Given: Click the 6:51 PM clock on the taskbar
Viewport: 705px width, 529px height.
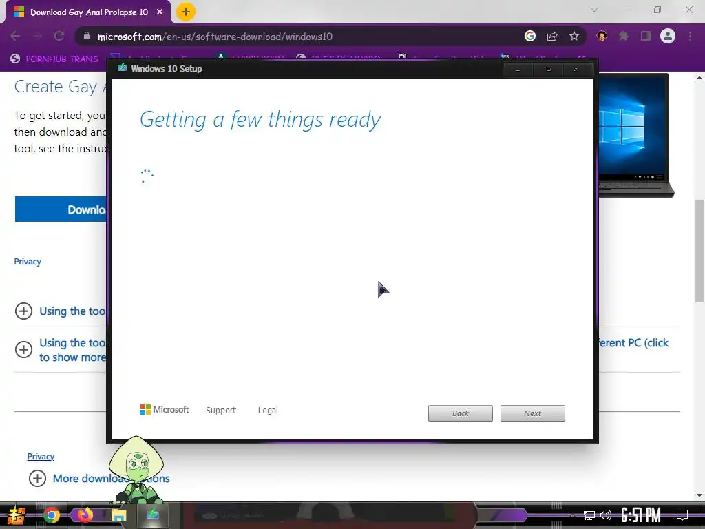Looking at the screenshot, I should tap(641, 515).
